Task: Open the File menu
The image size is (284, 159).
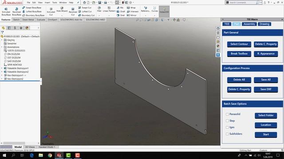Action: (x=28, y=3)
